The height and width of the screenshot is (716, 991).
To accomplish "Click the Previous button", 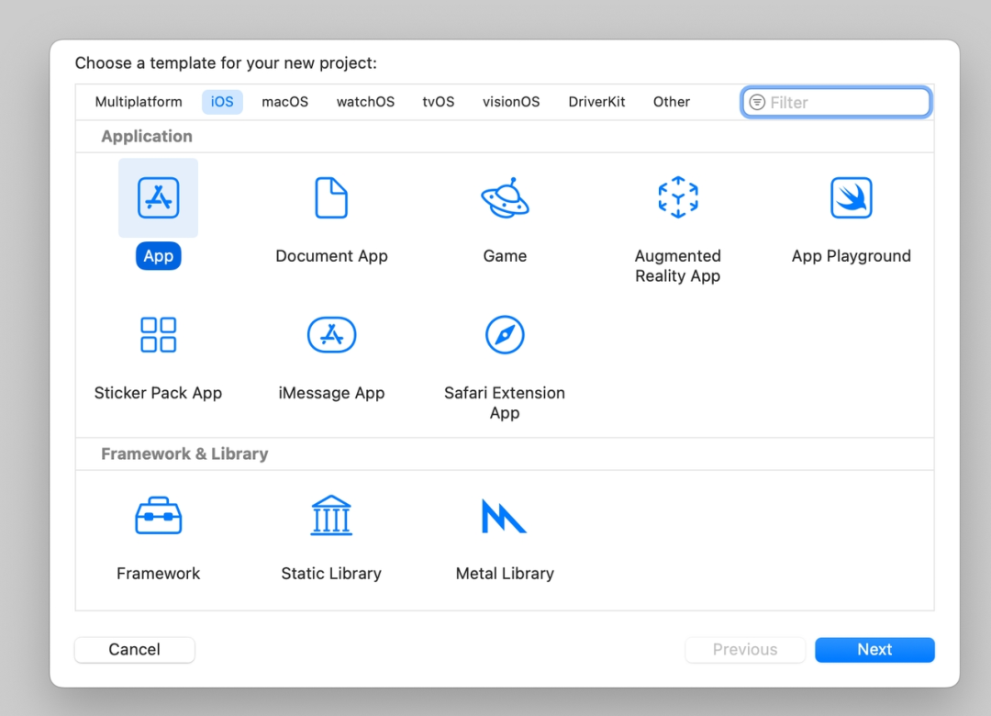I will (745, 650).
